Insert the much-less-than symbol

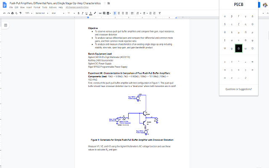(x=225, y=70)
